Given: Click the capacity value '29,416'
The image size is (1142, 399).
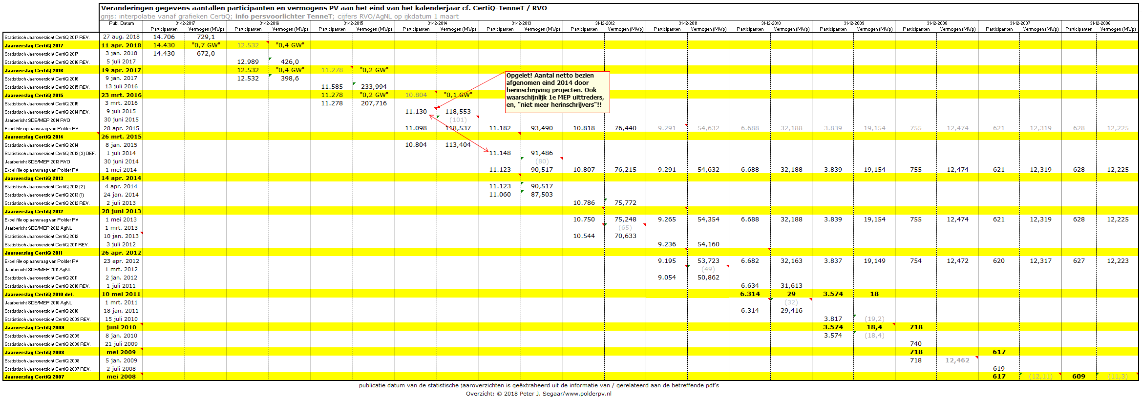Looking at the screenshot, I should (791, 311).
